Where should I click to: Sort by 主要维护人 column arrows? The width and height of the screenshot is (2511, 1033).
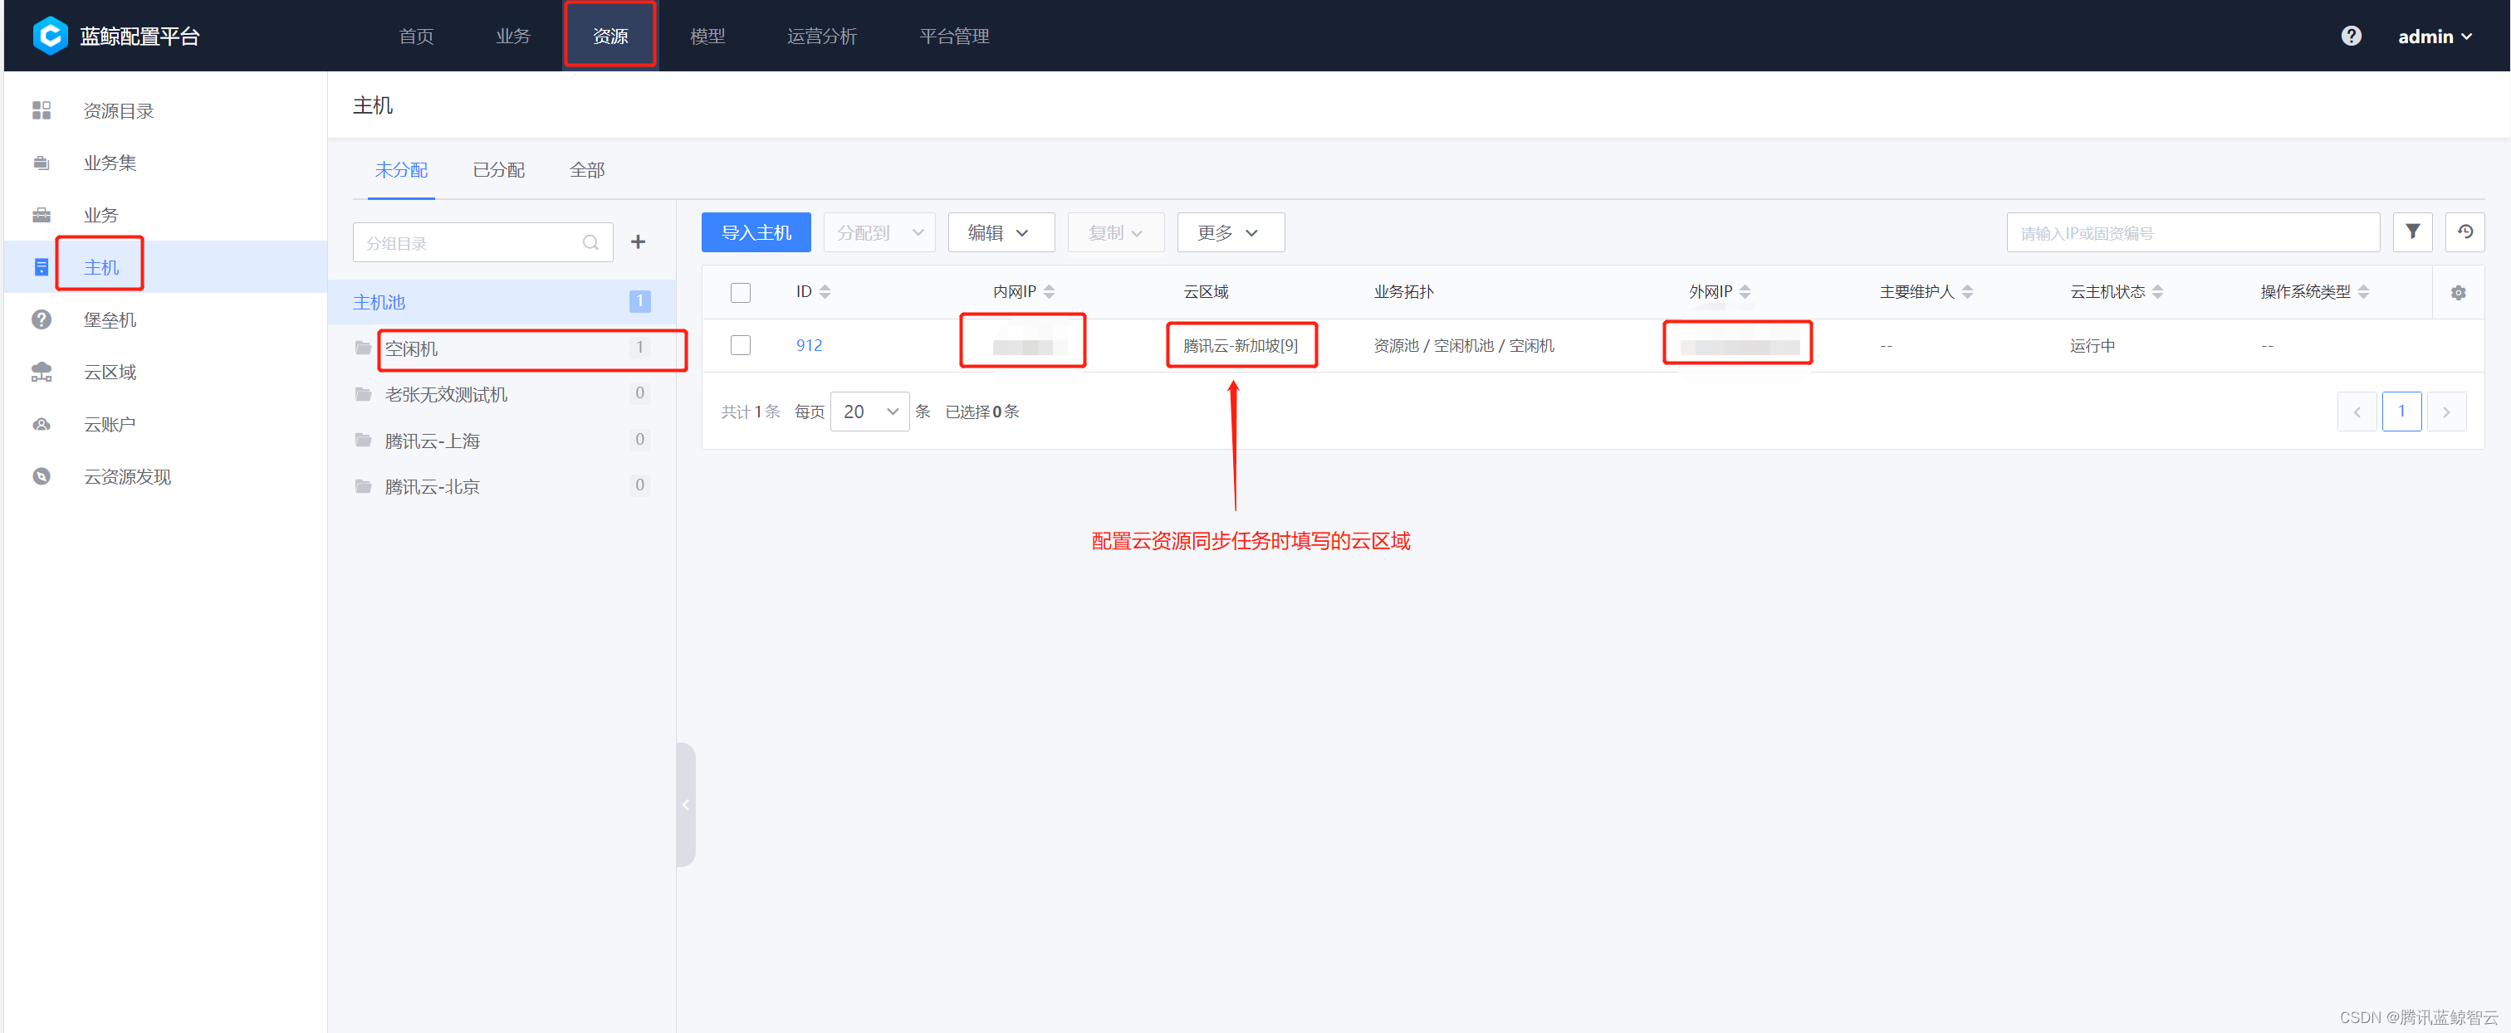pyautogui.click(x=1967, y=292)
